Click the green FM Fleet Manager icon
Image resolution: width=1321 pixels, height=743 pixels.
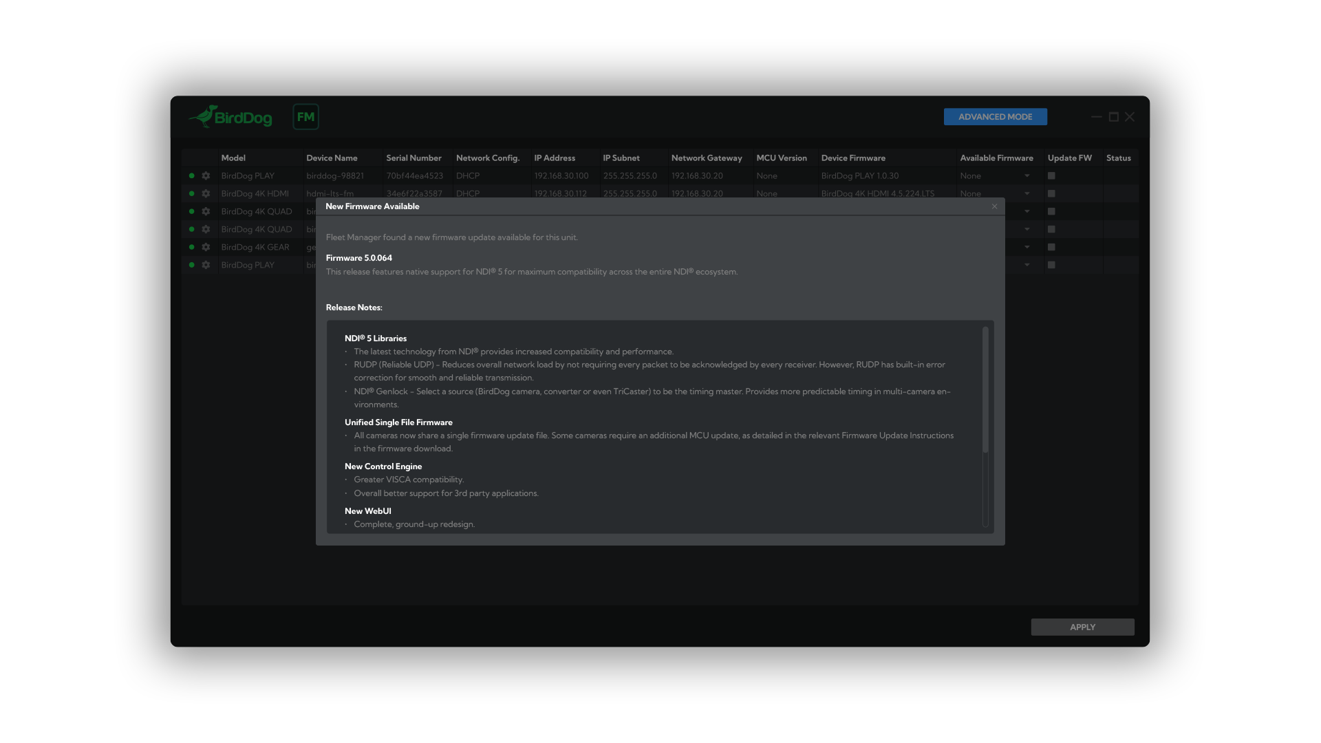coord(305,117)
